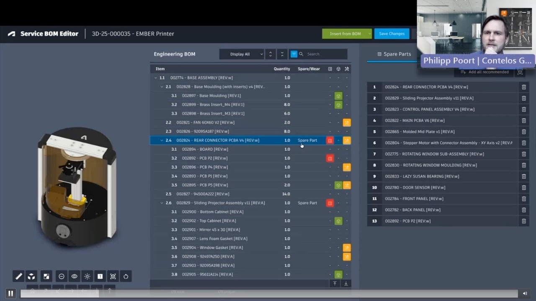Select 002821 - FAN 60X60 V2 row
Screen dimensions: 536x301
click(250, 122)
